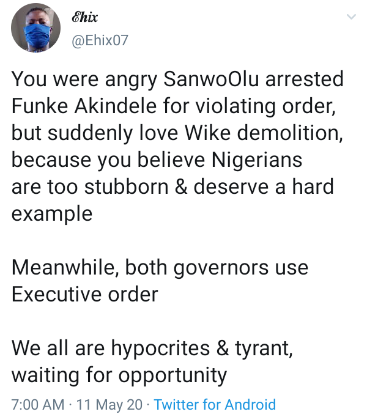Click the line about too stubborn
The height and width of the screenshot is (417, 367).
pyautogui.click(x=172, y=187)
